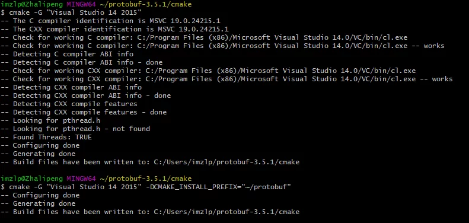The image size is (469, 223).
Task: Click the last 'Generating done' line
Action: (38, 203)
